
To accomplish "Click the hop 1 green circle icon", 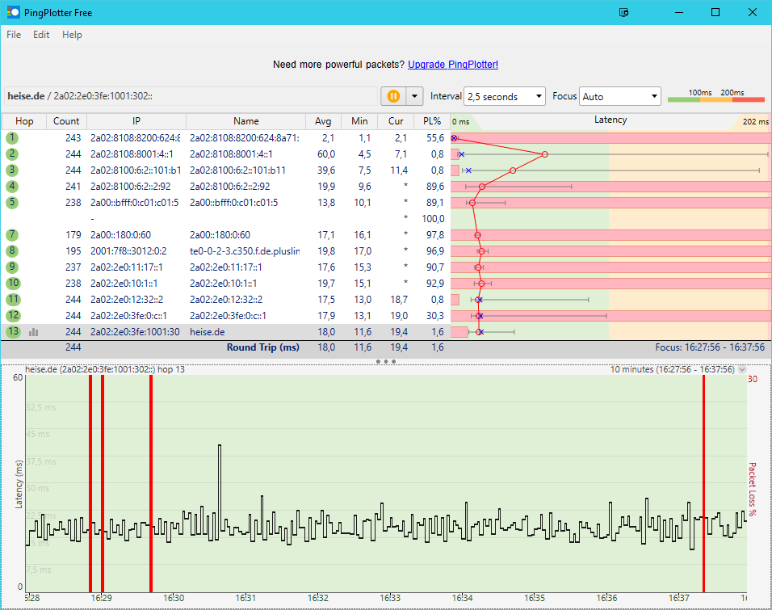I will click(x=12, y=138).
